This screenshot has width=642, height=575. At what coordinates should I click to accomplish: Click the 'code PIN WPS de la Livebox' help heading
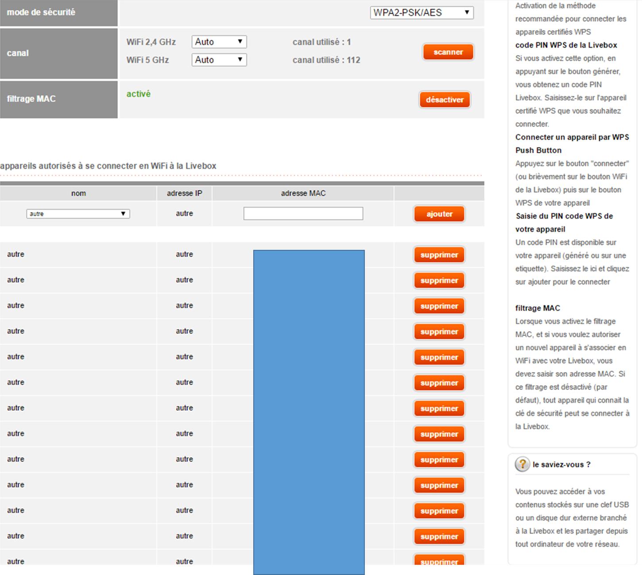coord(566,45)
